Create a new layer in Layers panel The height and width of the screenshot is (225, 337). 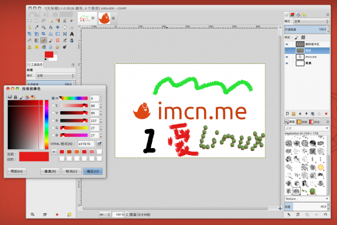coord(287,114)
